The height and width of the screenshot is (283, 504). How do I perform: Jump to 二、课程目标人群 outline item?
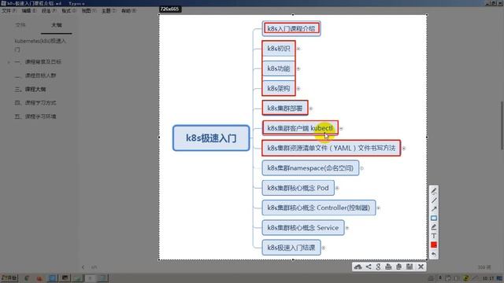(x=35, y=75)
